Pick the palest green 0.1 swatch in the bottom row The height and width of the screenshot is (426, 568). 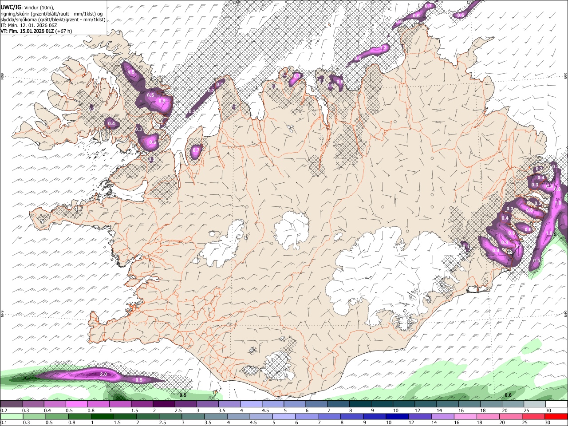tap(12, 417)
